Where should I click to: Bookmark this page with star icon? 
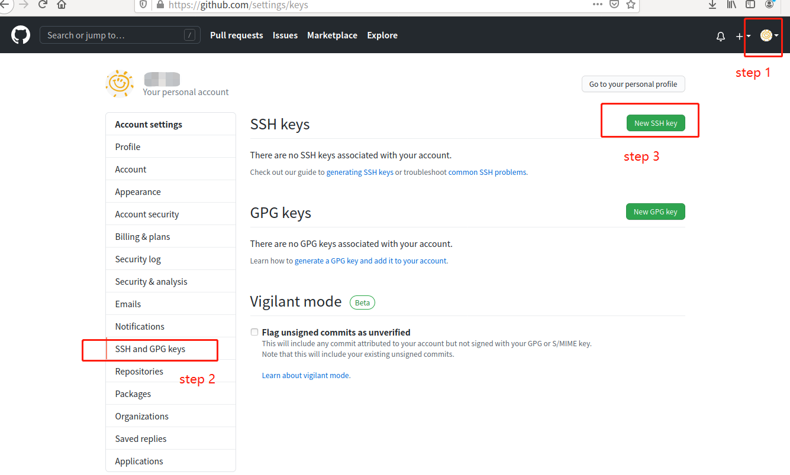[x=631, y=5]
